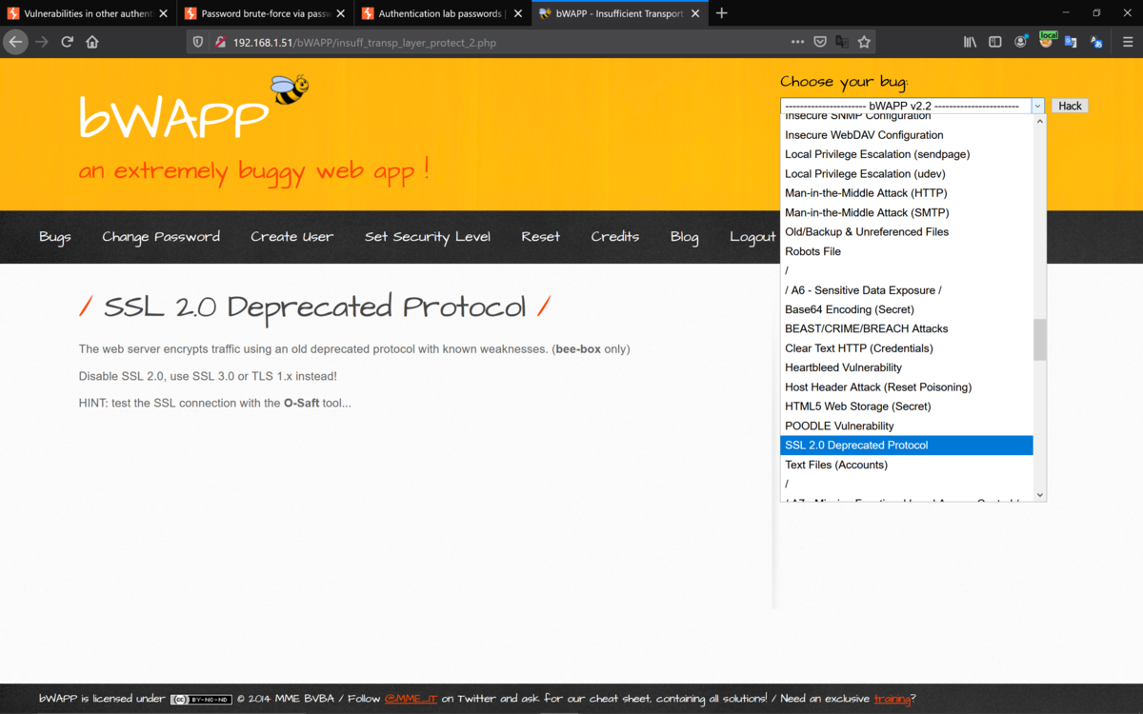The image size is (1143, 714).
Task: Open the Firefox hamburger menu
Action: 1128,42
